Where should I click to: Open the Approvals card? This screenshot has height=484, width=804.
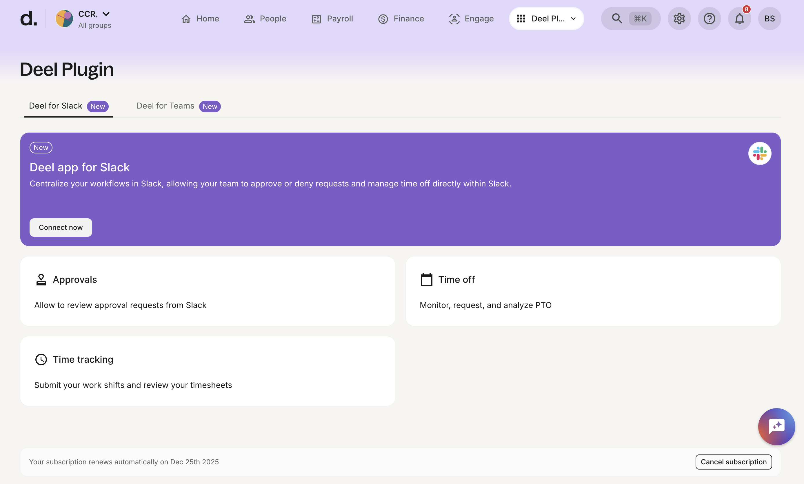208,291
